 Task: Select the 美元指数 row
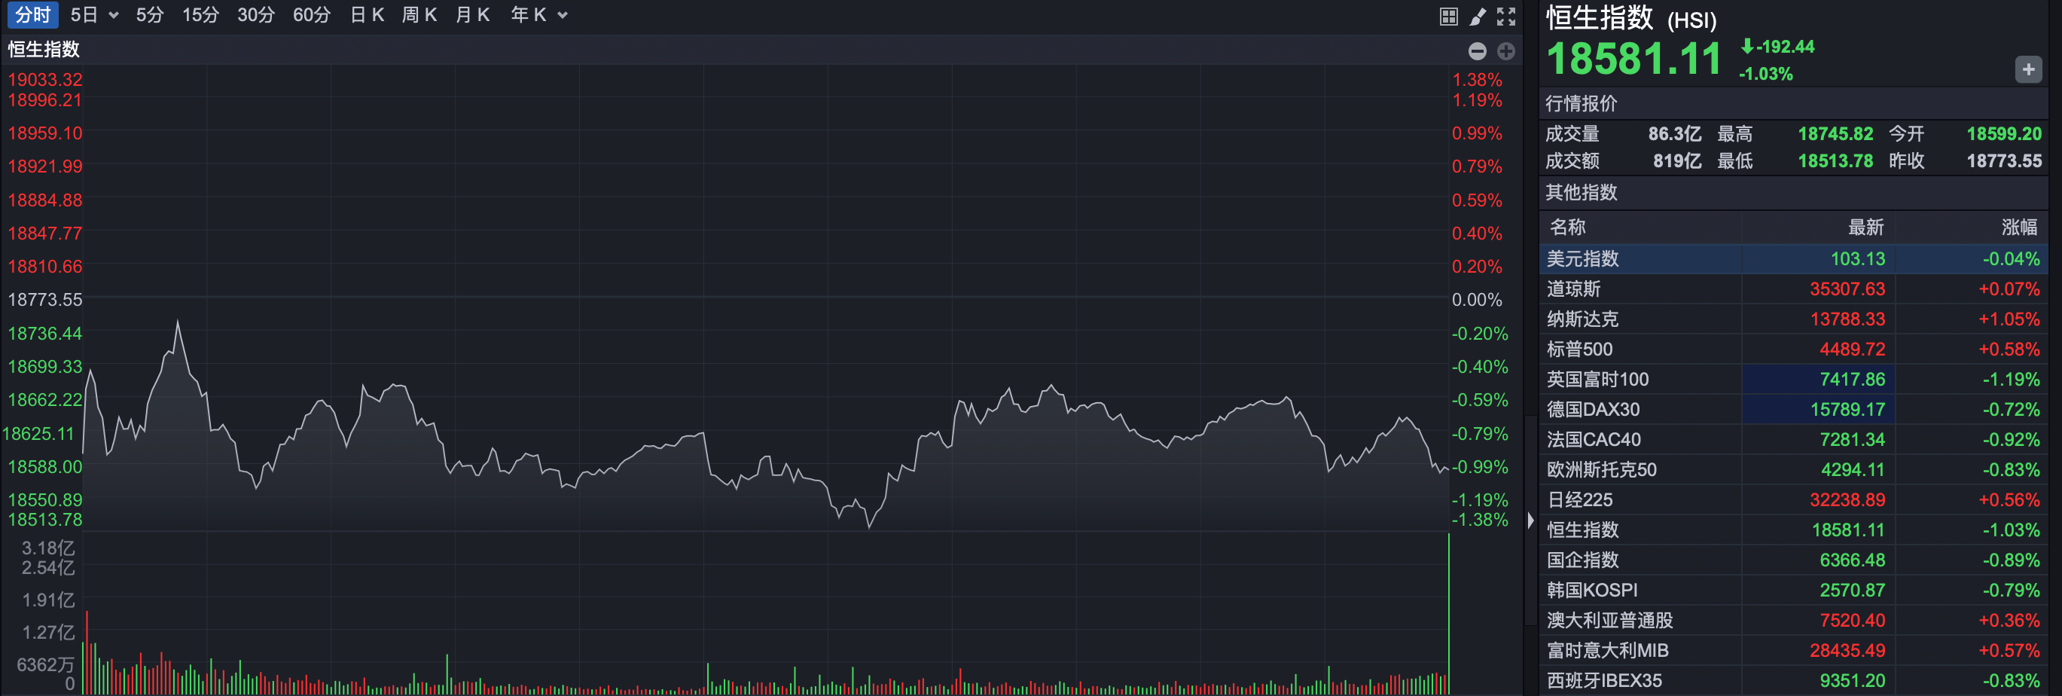[x=1793, y=258]
